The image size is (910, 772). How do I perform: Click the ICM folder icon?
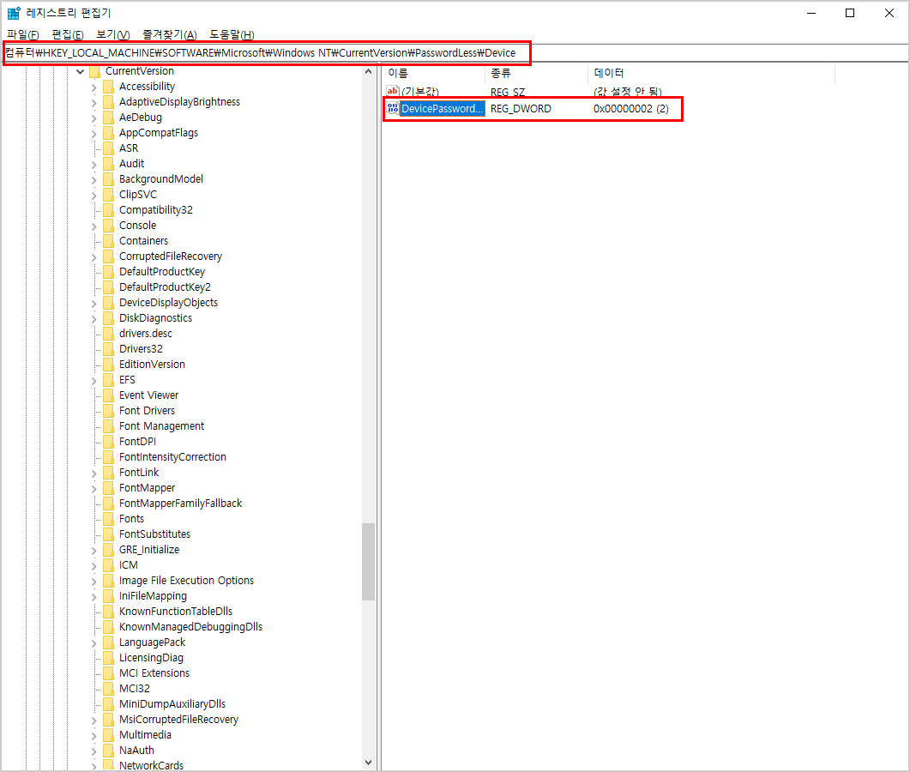pyautogui.click(x=109, y=564)
